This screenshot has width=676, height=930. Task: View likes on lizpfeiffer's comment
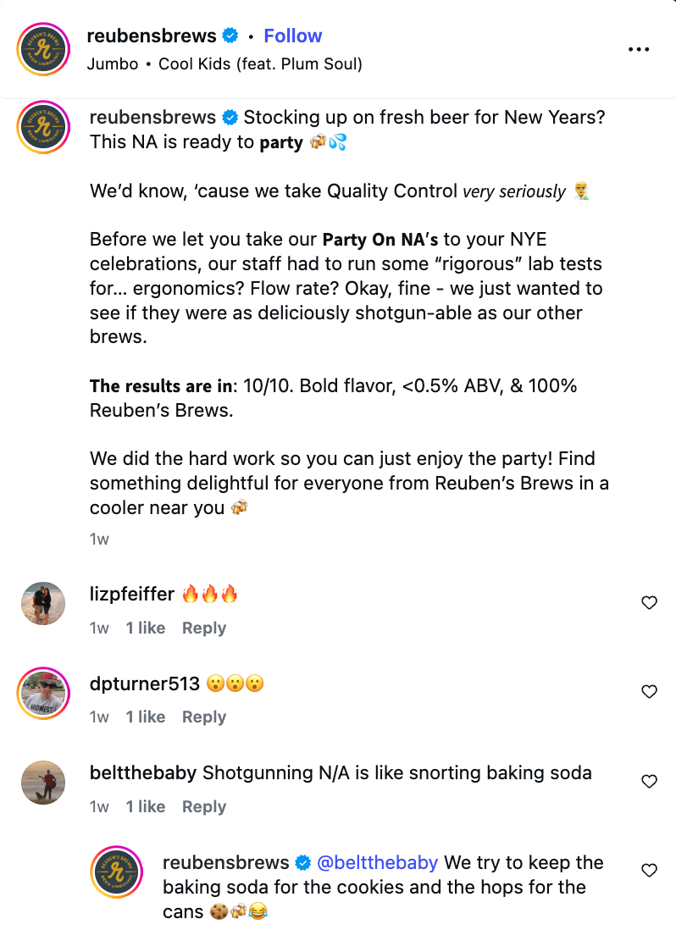coord(146,628)
